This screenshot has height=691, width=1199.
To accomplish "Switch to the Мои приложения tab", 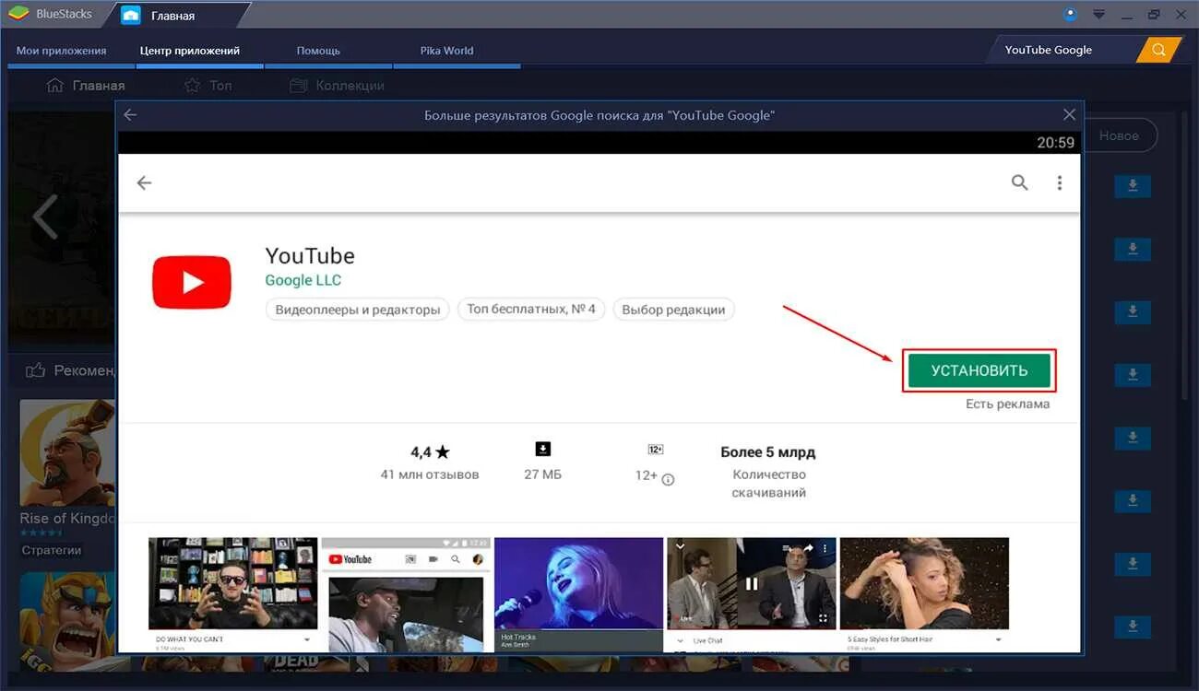I will (61, 51).
